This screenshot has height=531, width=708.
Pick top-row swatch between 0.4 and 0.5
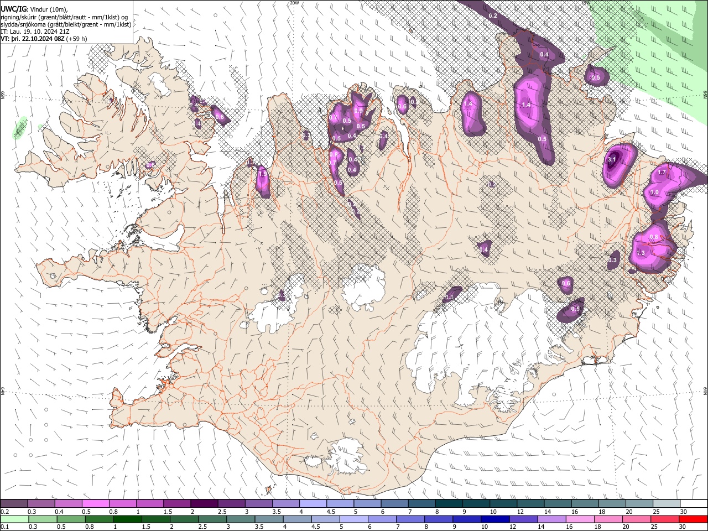tap(68, 504)
